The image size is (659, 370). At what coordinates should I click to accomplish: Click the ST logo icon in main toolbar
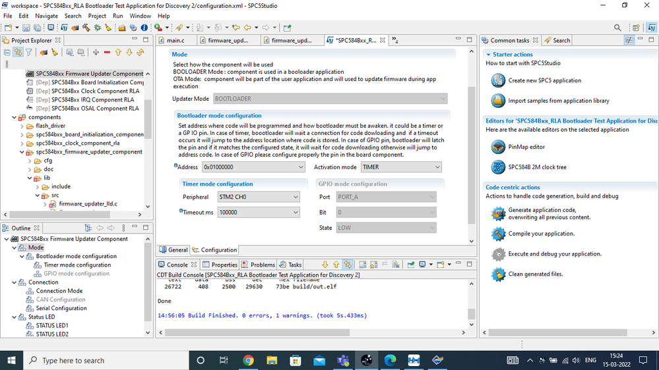pyautogui.click(x=64, y=28)
